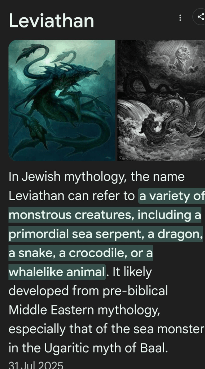Click the line "In Jewish mythology, the name"

click(x=96, y=177)
